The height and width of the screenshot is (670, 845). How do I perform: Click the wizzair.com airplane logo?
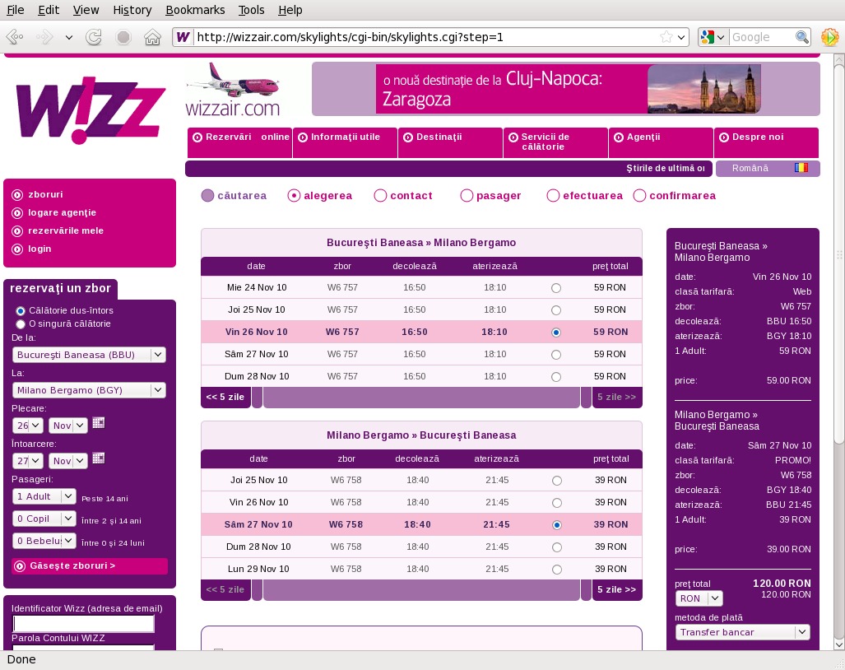coord(233,90)
